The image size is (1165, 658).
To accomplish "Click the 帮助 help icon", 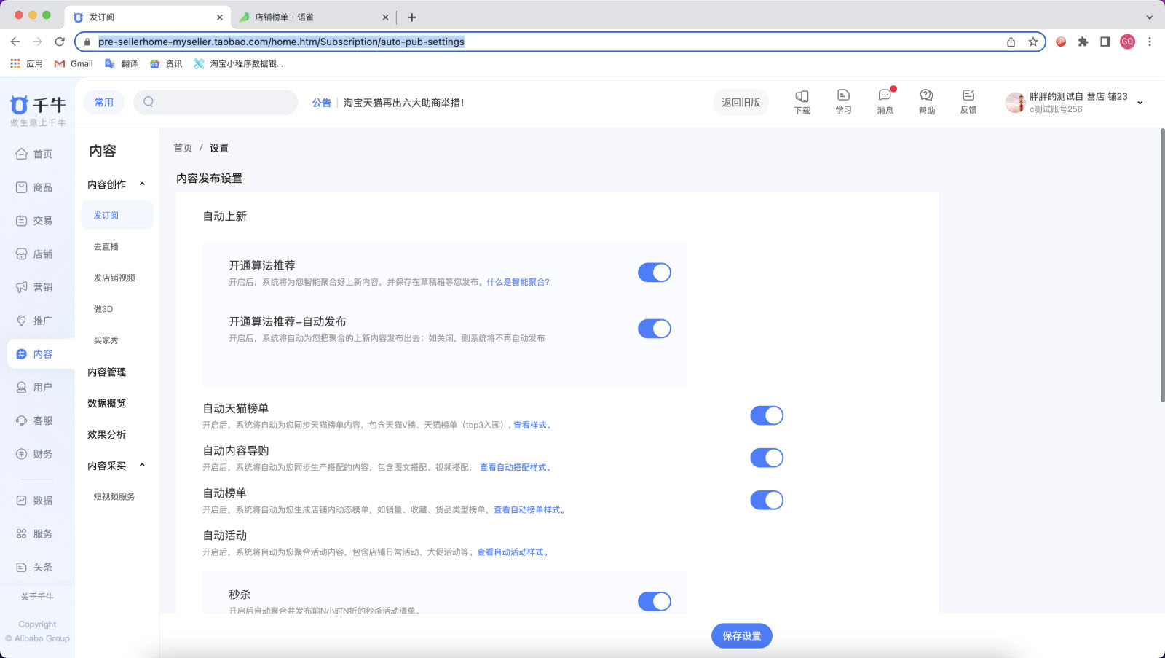I will pos(926,102).
